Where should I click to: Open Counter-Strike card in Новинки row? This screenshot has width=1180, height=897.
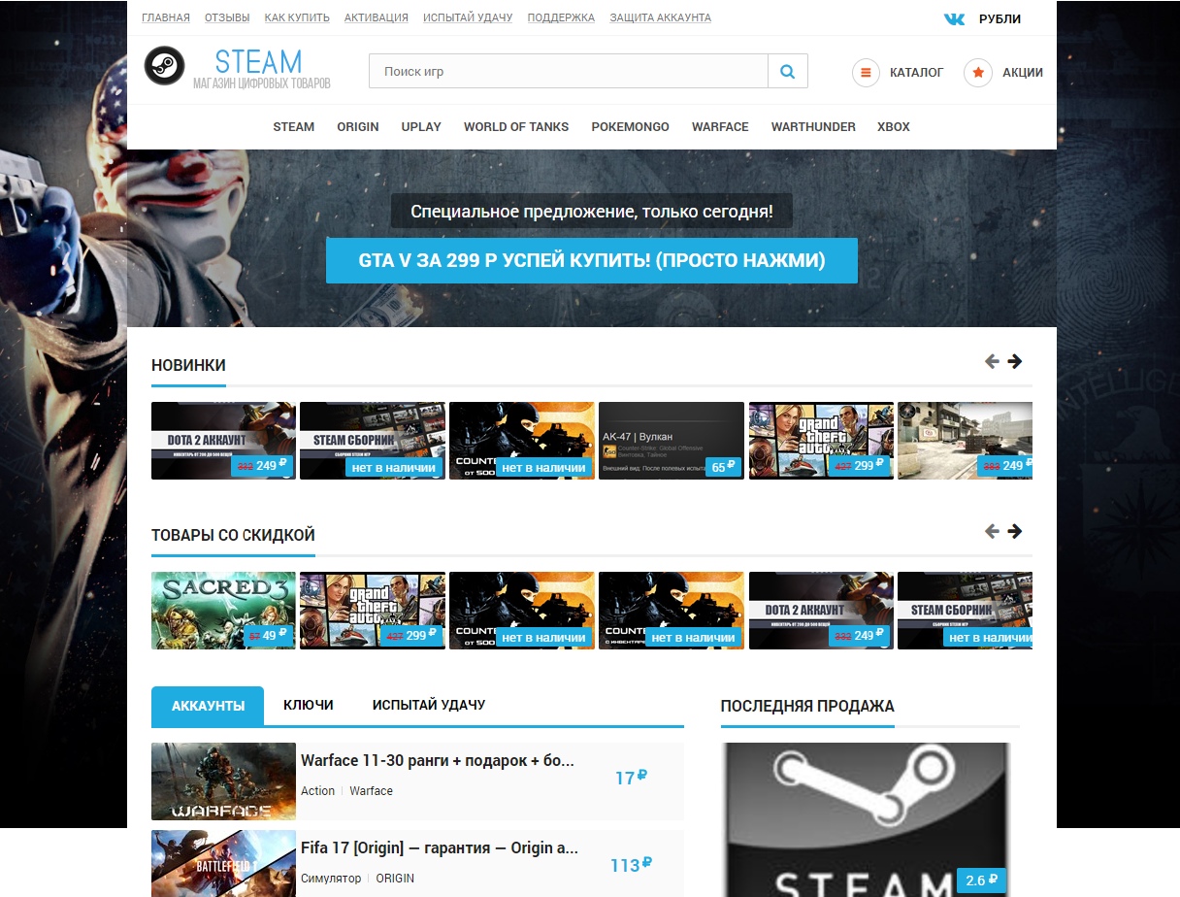(x=522, y=441)
